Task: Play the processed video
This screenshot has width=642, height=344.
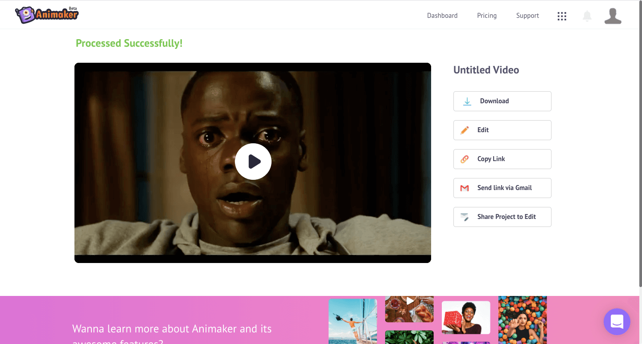Action: pos(253,162)
